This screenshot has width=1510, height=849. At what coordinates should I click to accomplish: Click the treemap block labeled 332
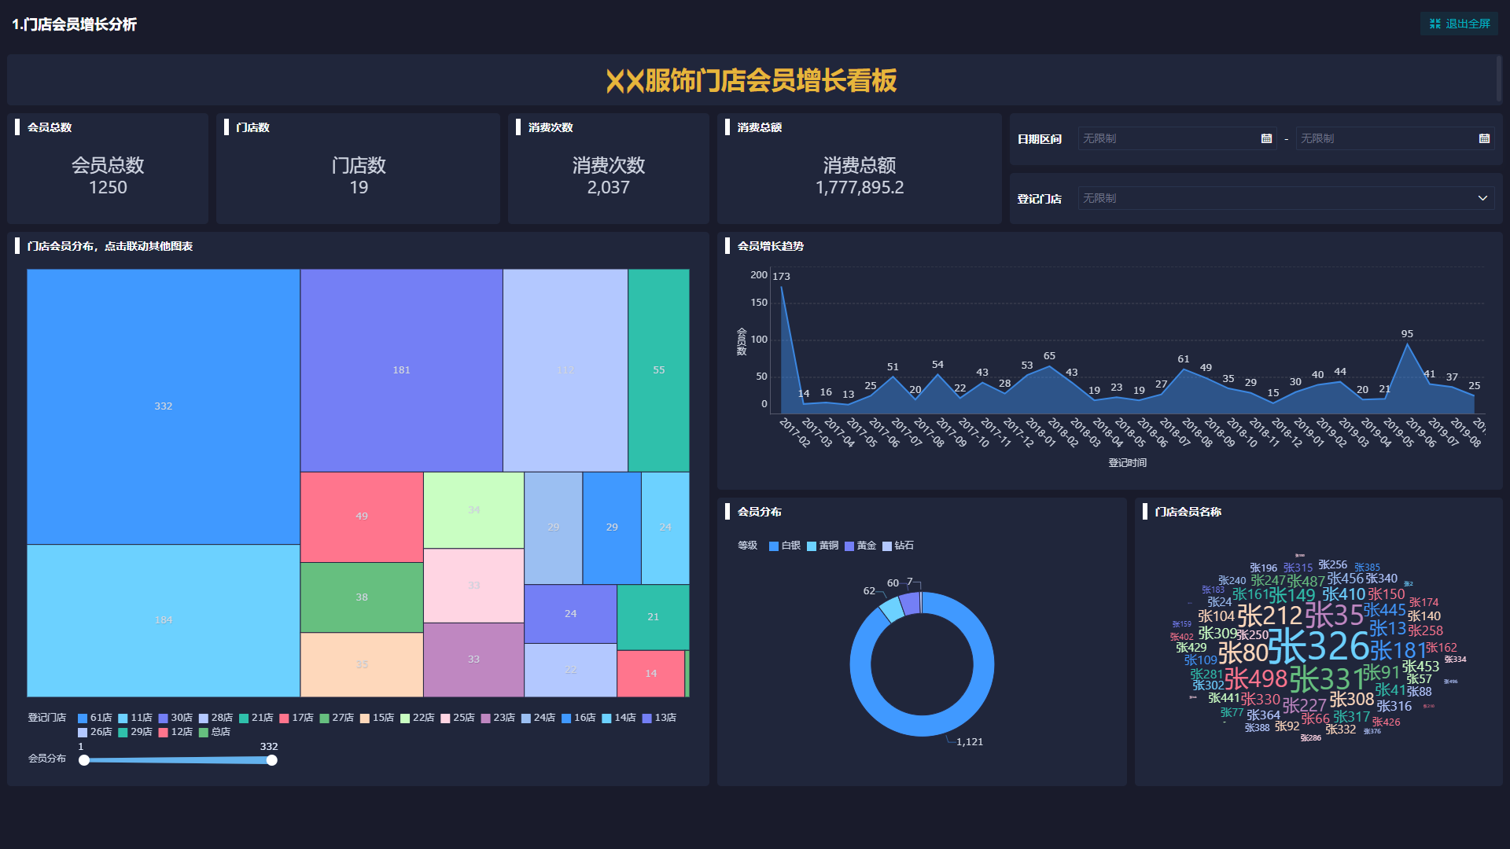pyautogui.click(x=163, y=406)
